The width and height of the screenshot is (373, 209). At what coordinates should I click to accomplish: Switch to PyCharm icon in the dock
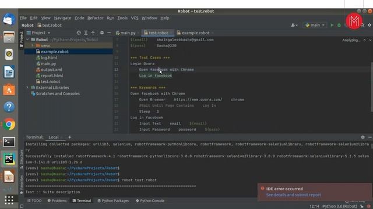pos(9,159)
